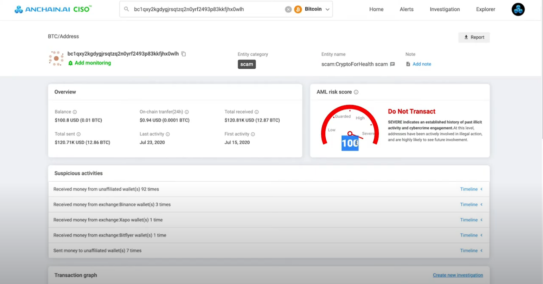This screenshot has width=543, height=284.
Task: Expand Timeline for Xapo wallet receipt
Action: coord(471,220)
